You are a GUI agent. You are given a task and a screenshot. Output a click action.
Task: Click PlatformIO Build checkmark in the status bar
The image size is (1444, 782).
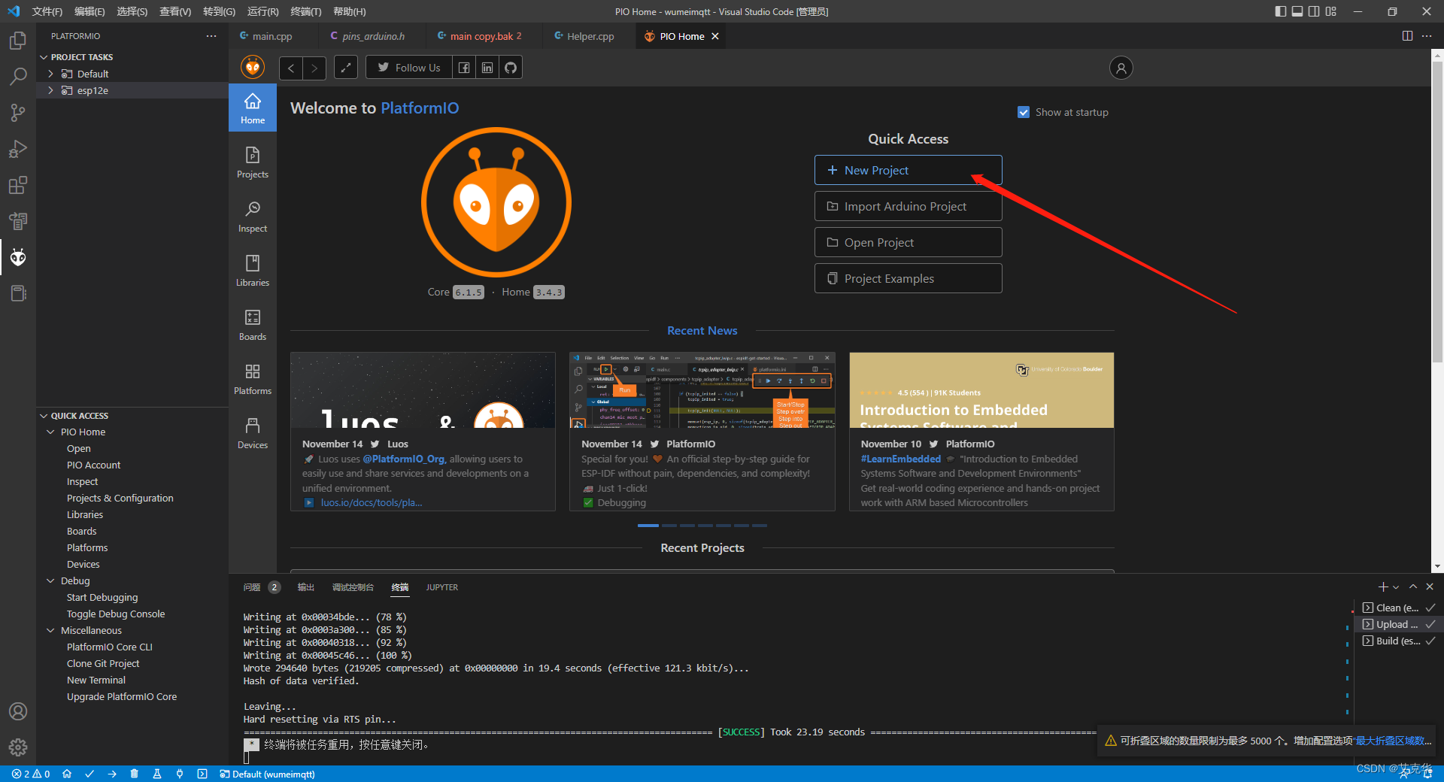pos(89,774)
